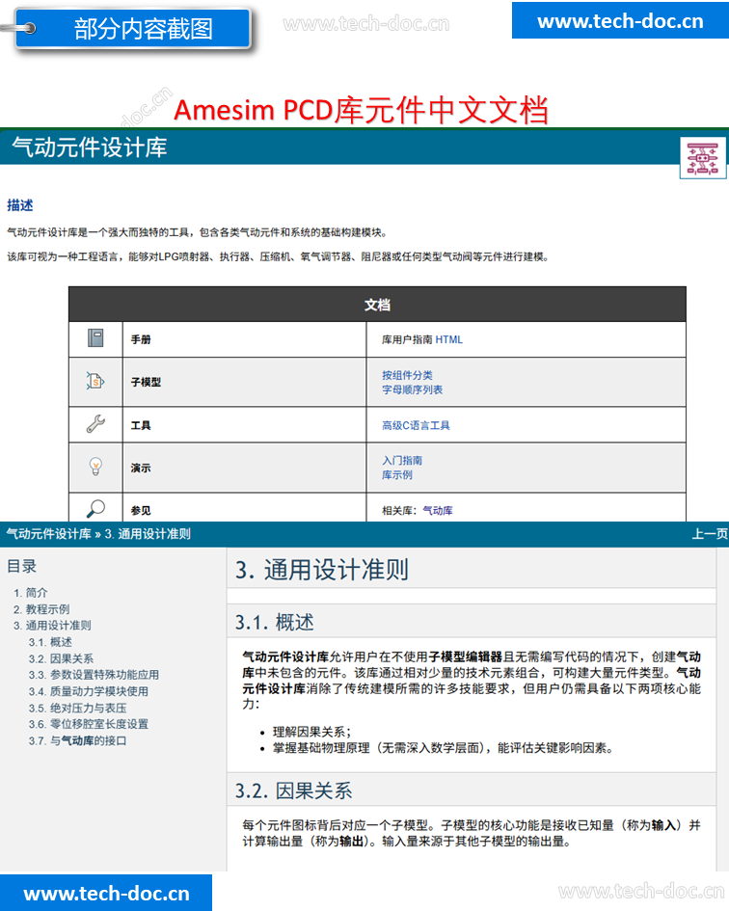This screenshot has width=729, height=911.
Task: Click the 参见 cell label
Action: tap(141, 511)
